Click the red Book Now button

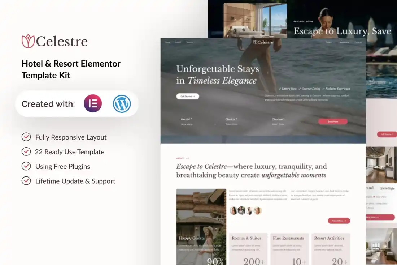tap(333, 121)
